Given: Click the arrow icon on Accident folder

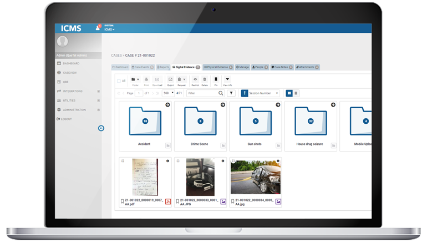Looking at the screenshot, I should point(167,105).
